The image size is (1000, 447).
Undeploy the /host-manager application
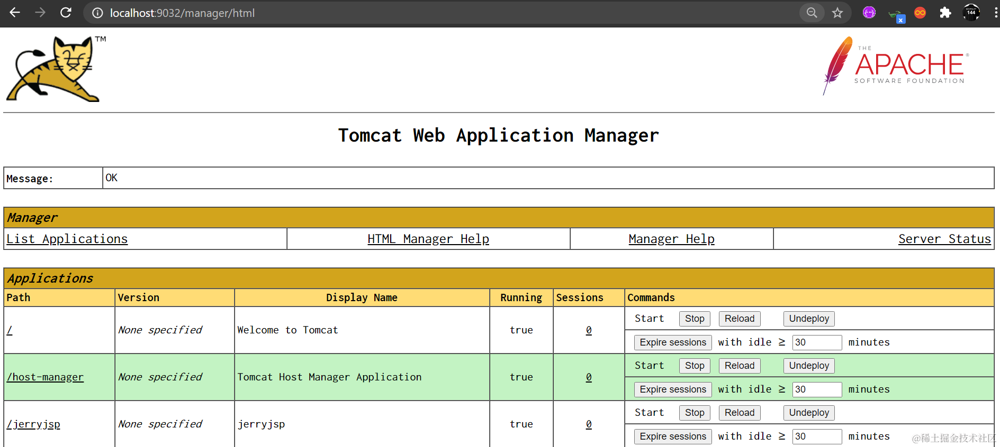(x=809, y=366)
